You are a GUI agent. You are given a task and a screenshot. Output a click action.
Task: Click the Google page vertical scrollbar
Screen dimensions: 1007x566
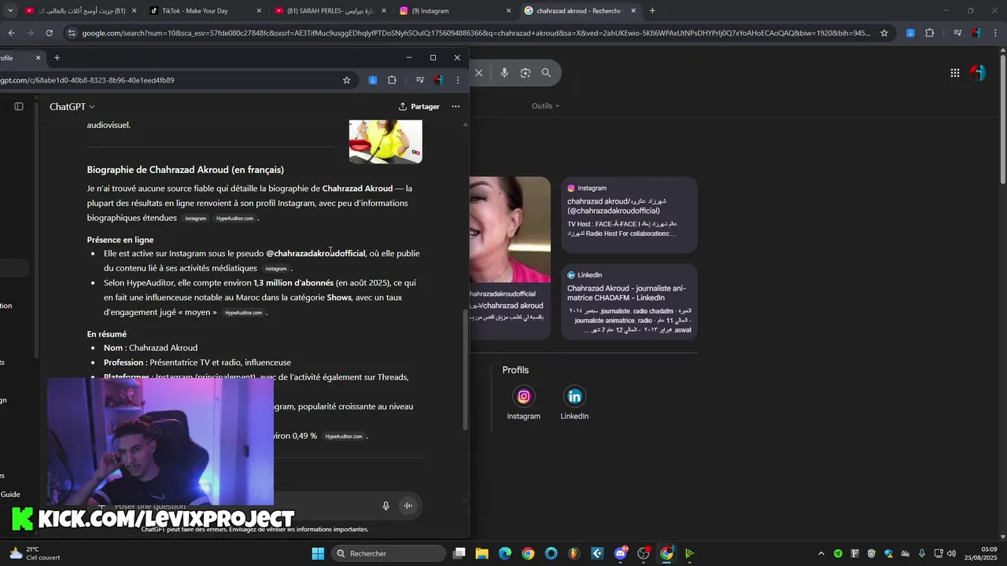pyautogui.click(x=1002, y=118)
